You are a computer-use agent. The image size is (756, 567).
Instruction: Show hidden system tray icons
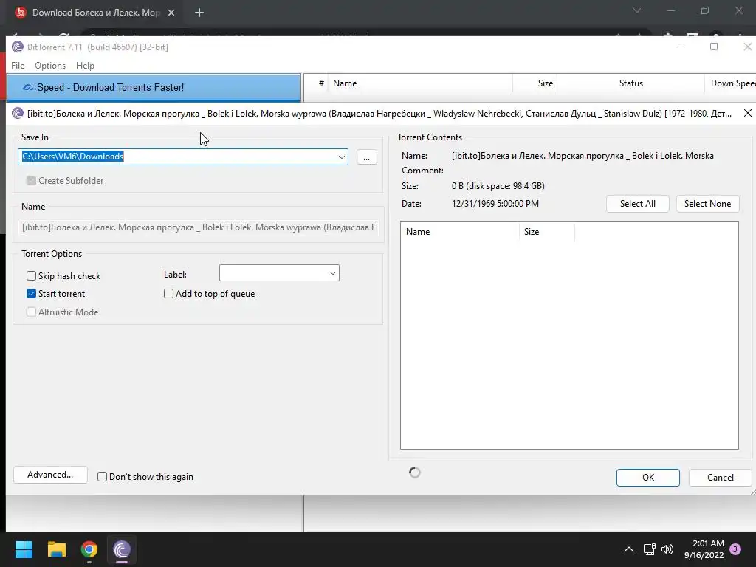pos(629,549)
